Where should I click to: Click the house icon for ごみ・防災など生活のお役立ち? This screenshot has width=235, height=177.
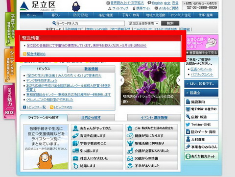pyautogui.click(x=130, y=128)
